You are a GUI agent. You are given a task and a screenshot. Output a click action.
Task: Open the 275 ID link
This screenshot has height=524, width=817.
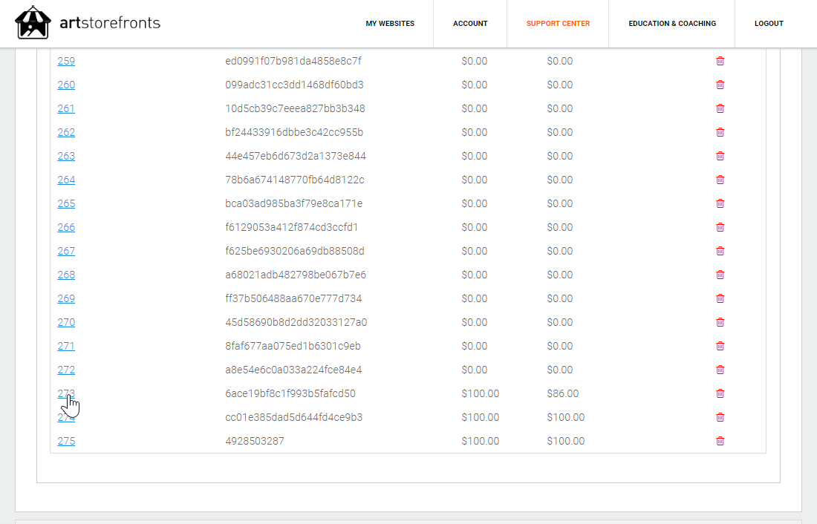pyautogui.click(x=66, y=441)
